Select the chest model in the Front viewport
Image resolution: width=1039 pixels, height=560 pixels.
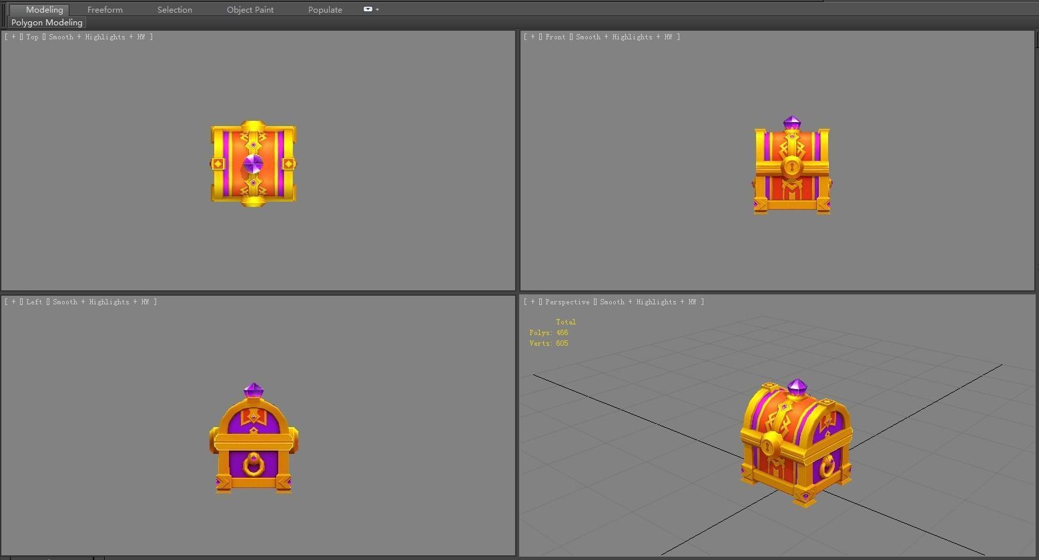[x=792, y=166]
